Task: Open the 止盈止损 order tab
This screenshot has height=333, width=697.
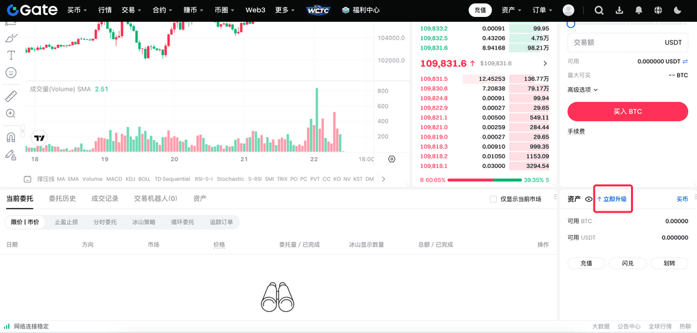Action: point(66,222)
